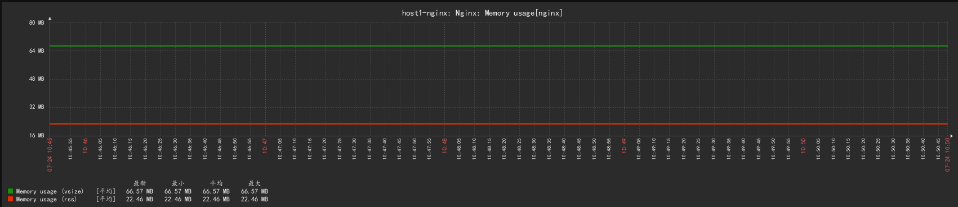The height and width of the screenshot is (207, 958).
Task: Click the [平均] tag in rss row
Action: pos(105,199)
